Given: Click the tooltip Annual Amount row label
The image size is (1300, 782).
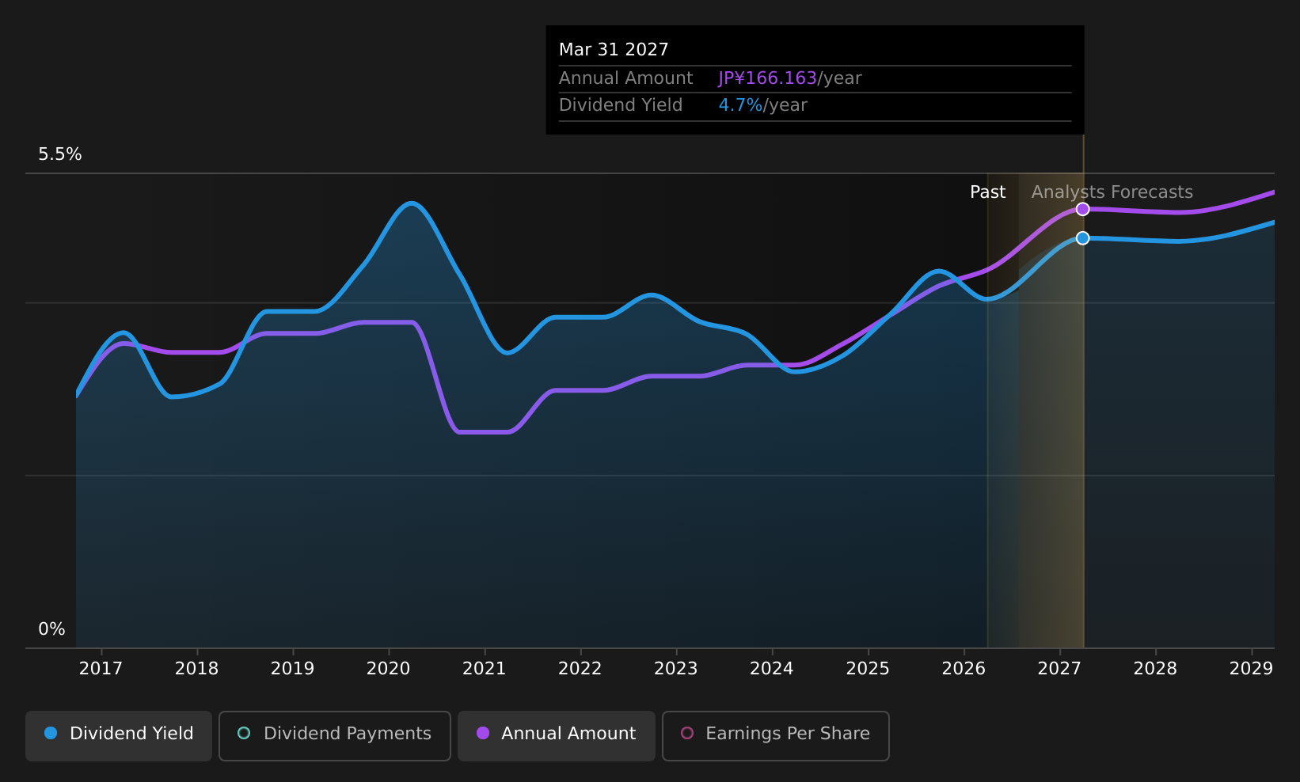Looking at the screenshot, I should pyautogui.click(x=625, y=78).
